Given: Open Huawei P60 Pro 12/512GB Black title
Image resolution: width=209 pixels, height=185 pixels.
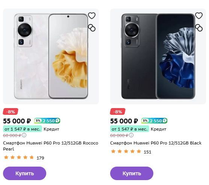Looking at the screenshot, I should click(156, 143).
